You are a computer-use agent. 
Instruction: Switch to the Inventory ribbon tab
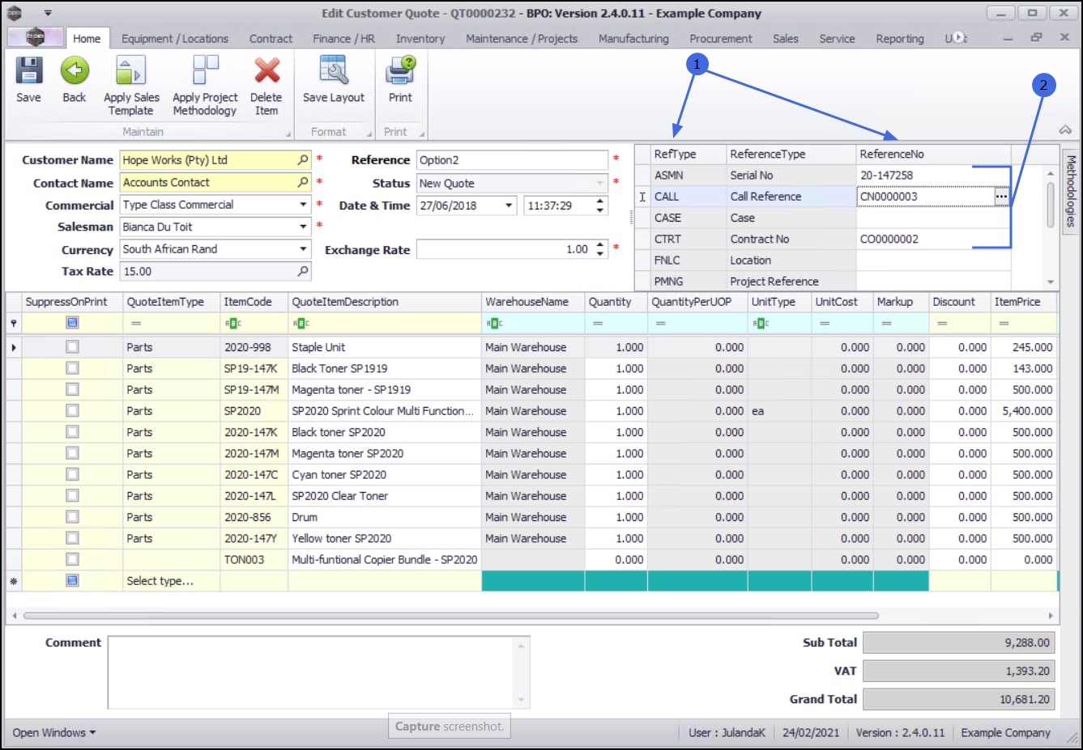(x=420, y=39)
